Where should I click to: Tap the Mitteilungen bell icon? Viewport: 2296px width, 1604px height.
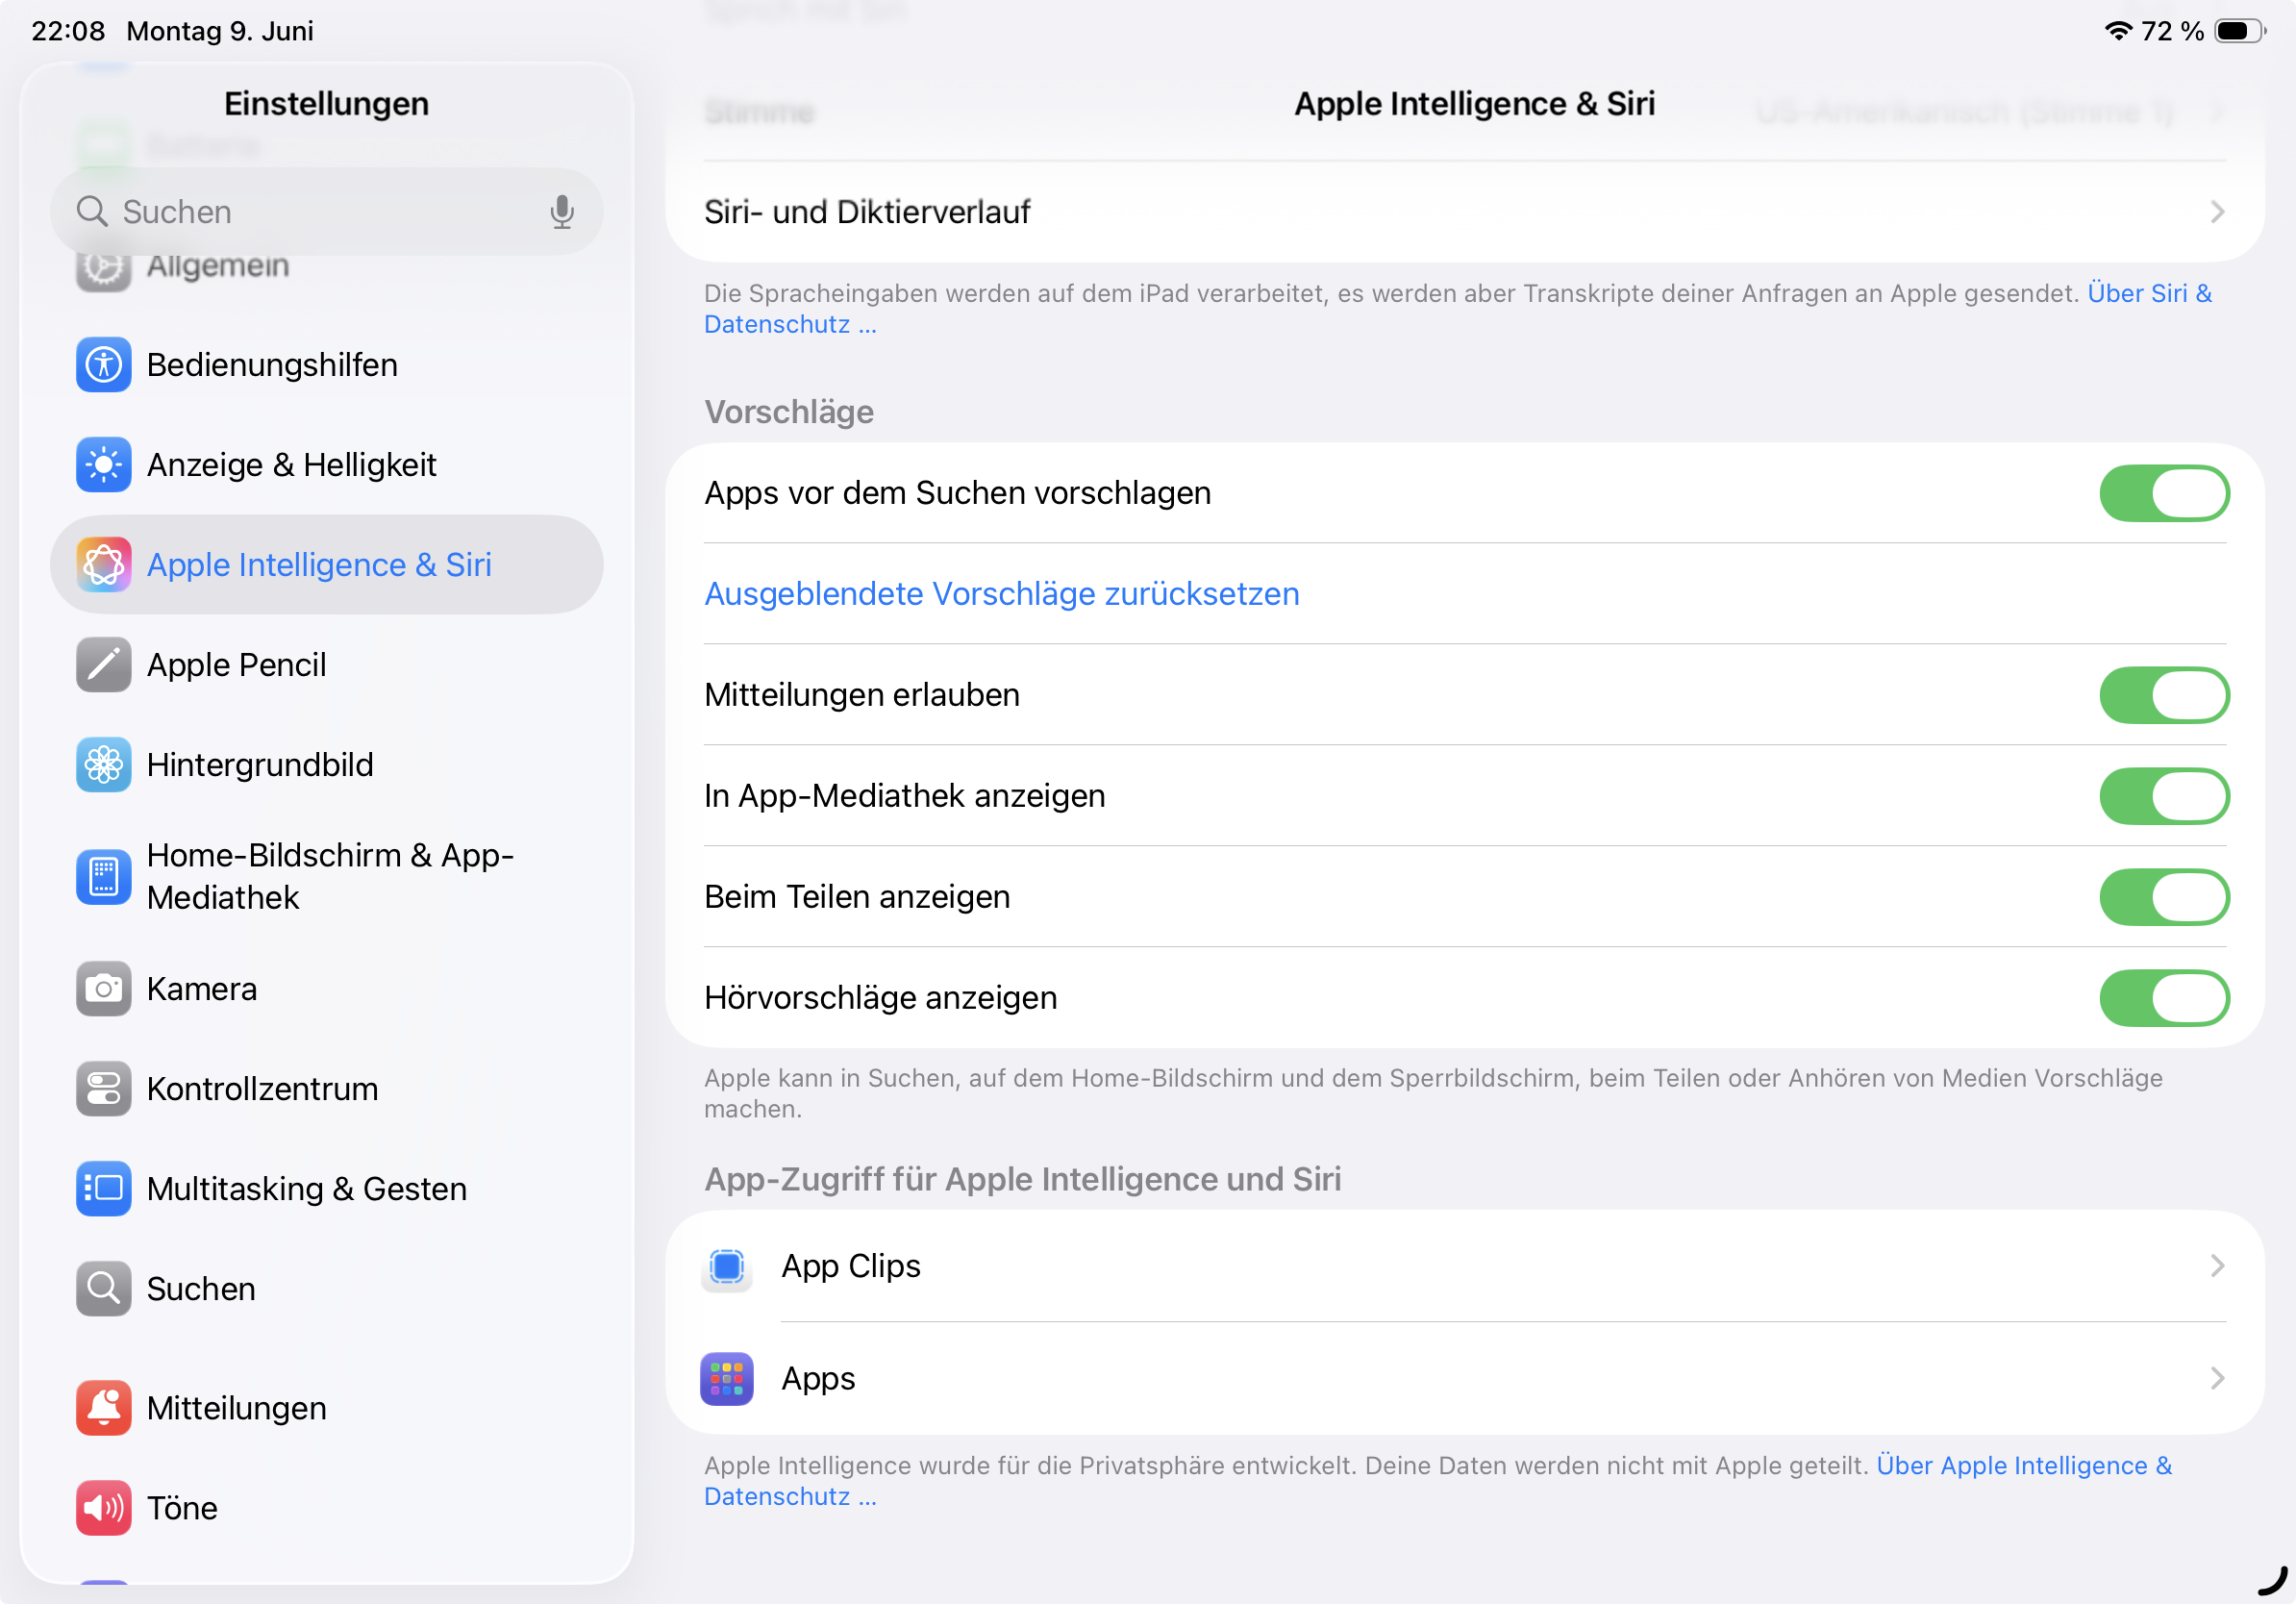103,1408
